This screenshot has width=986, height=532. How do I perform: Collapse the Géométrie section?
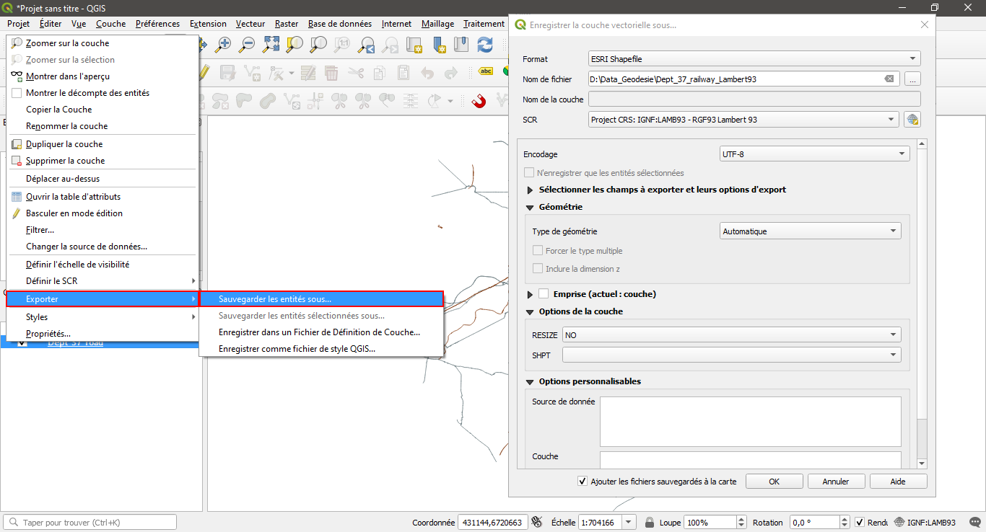530,208
